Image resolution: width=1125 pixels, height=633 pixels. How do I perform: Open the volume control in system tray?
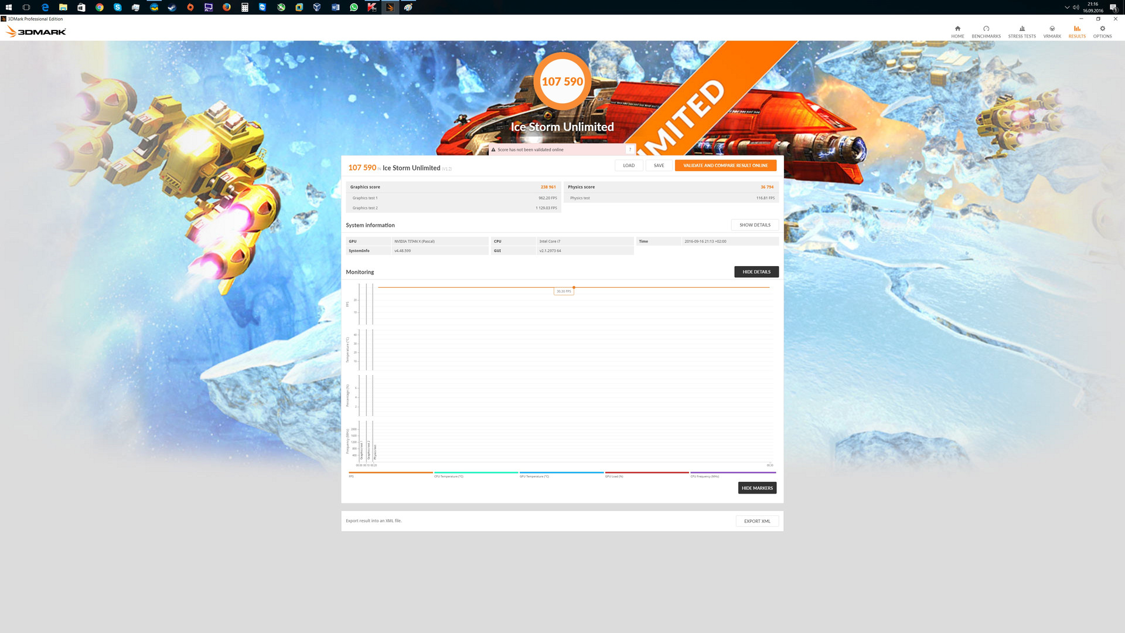point(1076,7)
